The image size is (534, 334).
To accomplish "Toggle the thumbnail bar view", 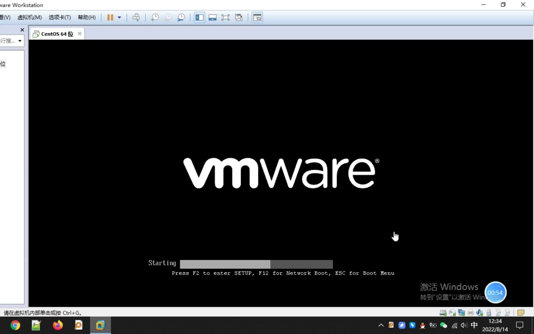I will click(x=213, y=18).
